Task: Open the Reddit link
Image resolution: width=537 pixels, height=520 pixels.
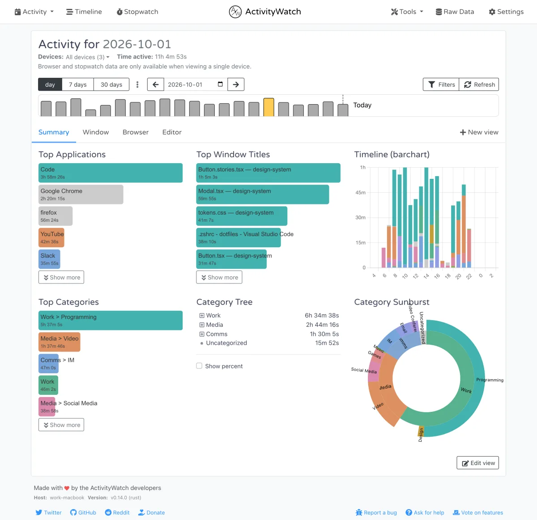Action: 117,512
